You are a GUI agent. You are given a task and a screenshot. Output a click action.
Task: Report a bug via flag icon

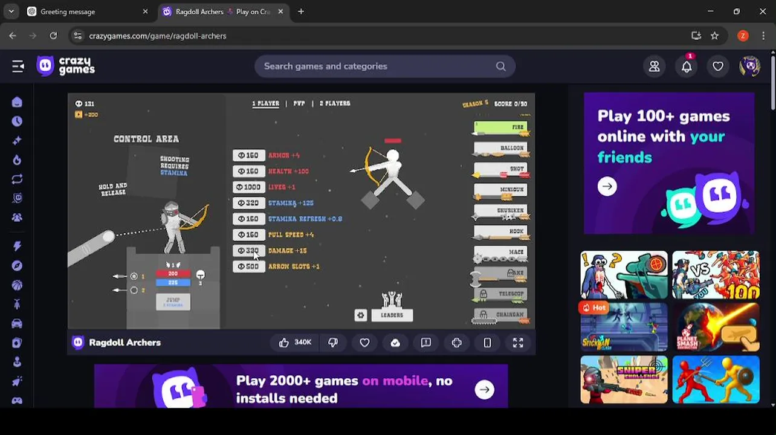pos(426,343)
